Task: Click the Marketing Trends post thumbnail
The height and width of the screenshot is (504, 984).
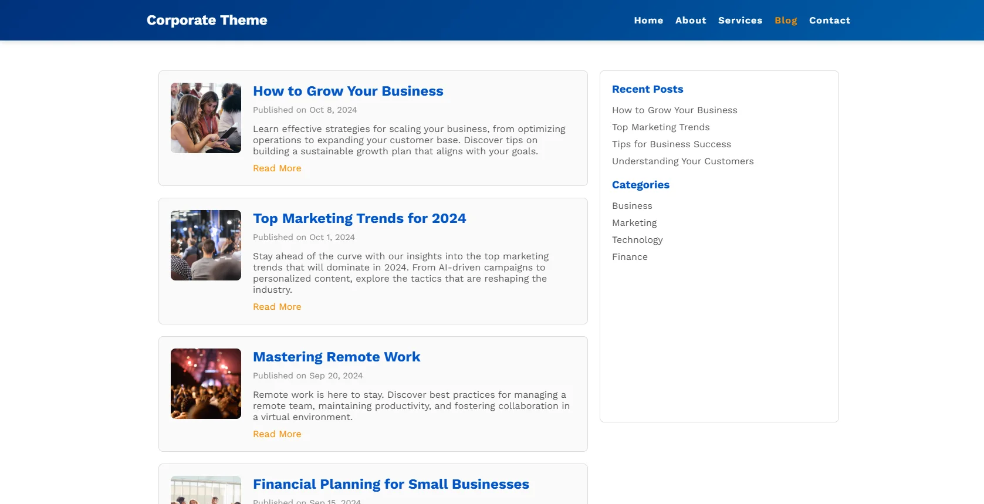Action: point(206,245)
